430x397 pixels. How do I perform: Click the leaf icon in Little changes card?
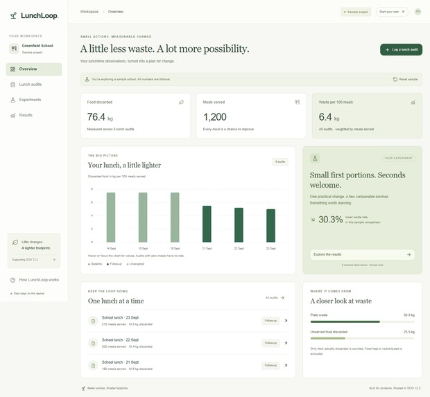point(15,242)
